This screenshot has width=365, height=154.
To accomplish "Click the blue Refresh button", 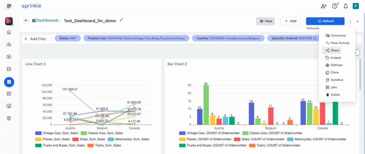I will pyautogui.click(x=325, y=21).
